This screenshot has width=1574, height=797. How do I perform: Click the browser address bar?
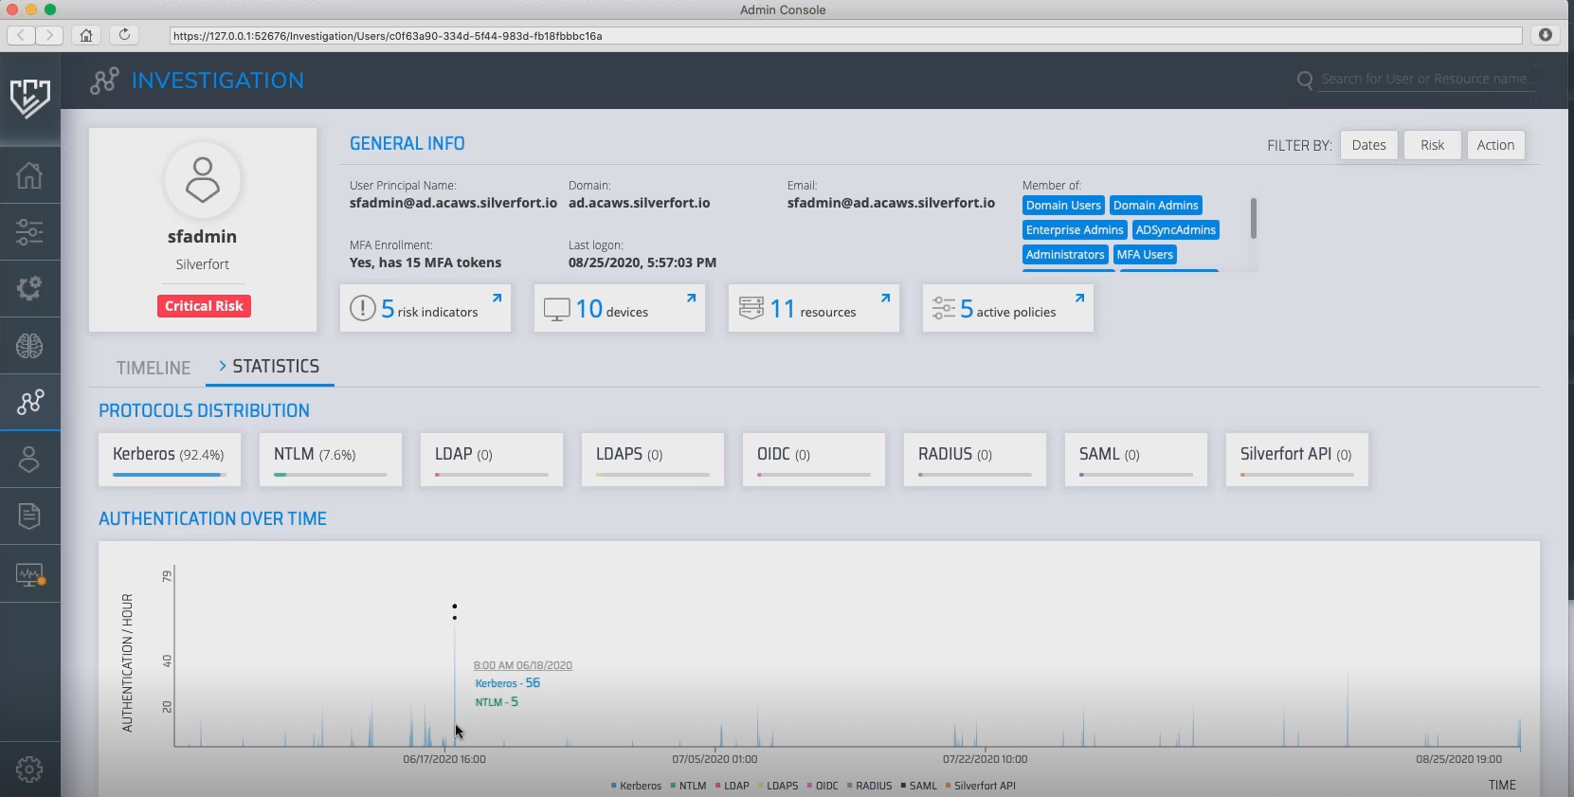coord(845,36)
